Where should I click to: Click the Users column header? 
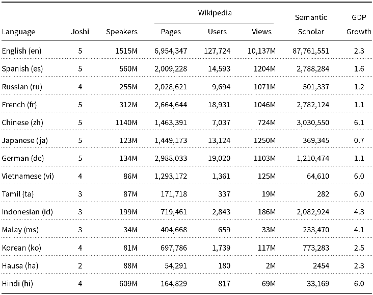coord(217,32)
